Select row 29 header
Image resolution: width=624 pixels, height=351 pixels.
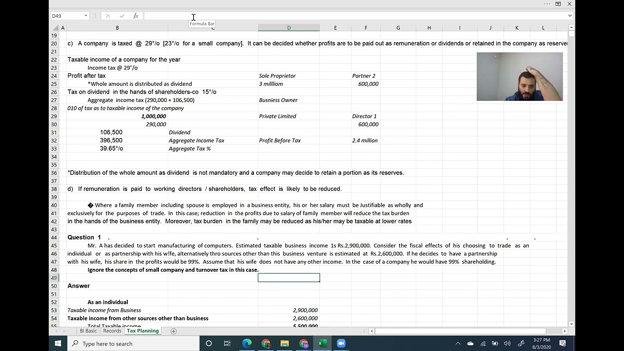pyautogui.click(x=54, y=116)
